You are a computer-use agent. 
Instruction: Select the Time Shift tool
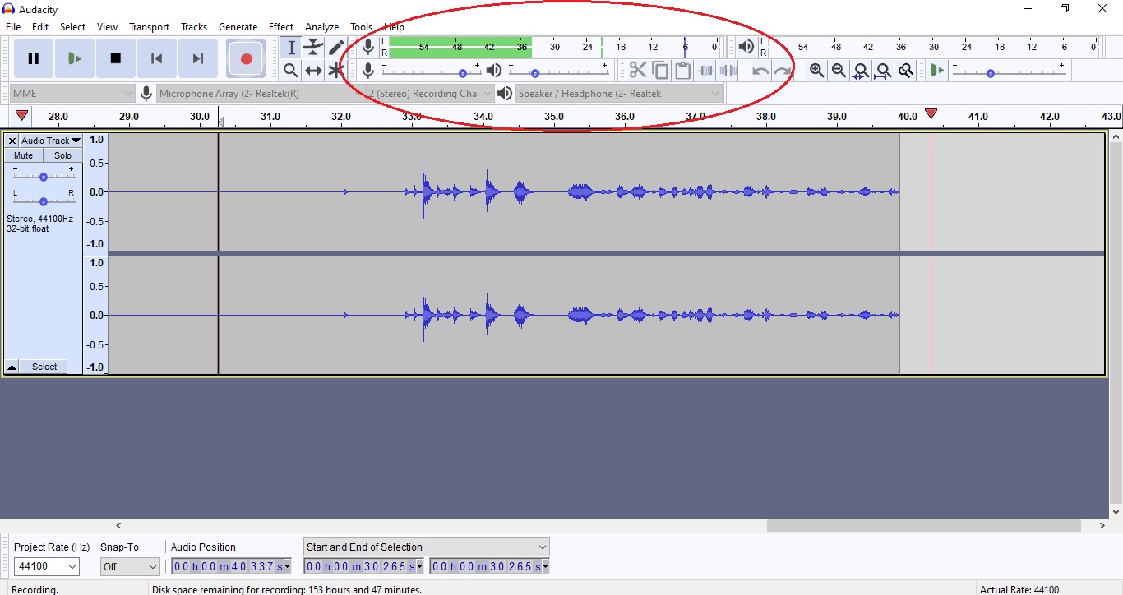tap(313, 71)
